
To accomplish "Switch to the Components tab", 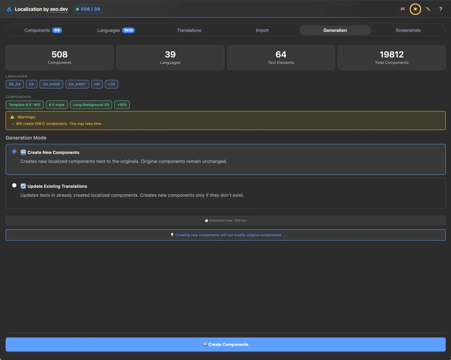I will point(43,30).
